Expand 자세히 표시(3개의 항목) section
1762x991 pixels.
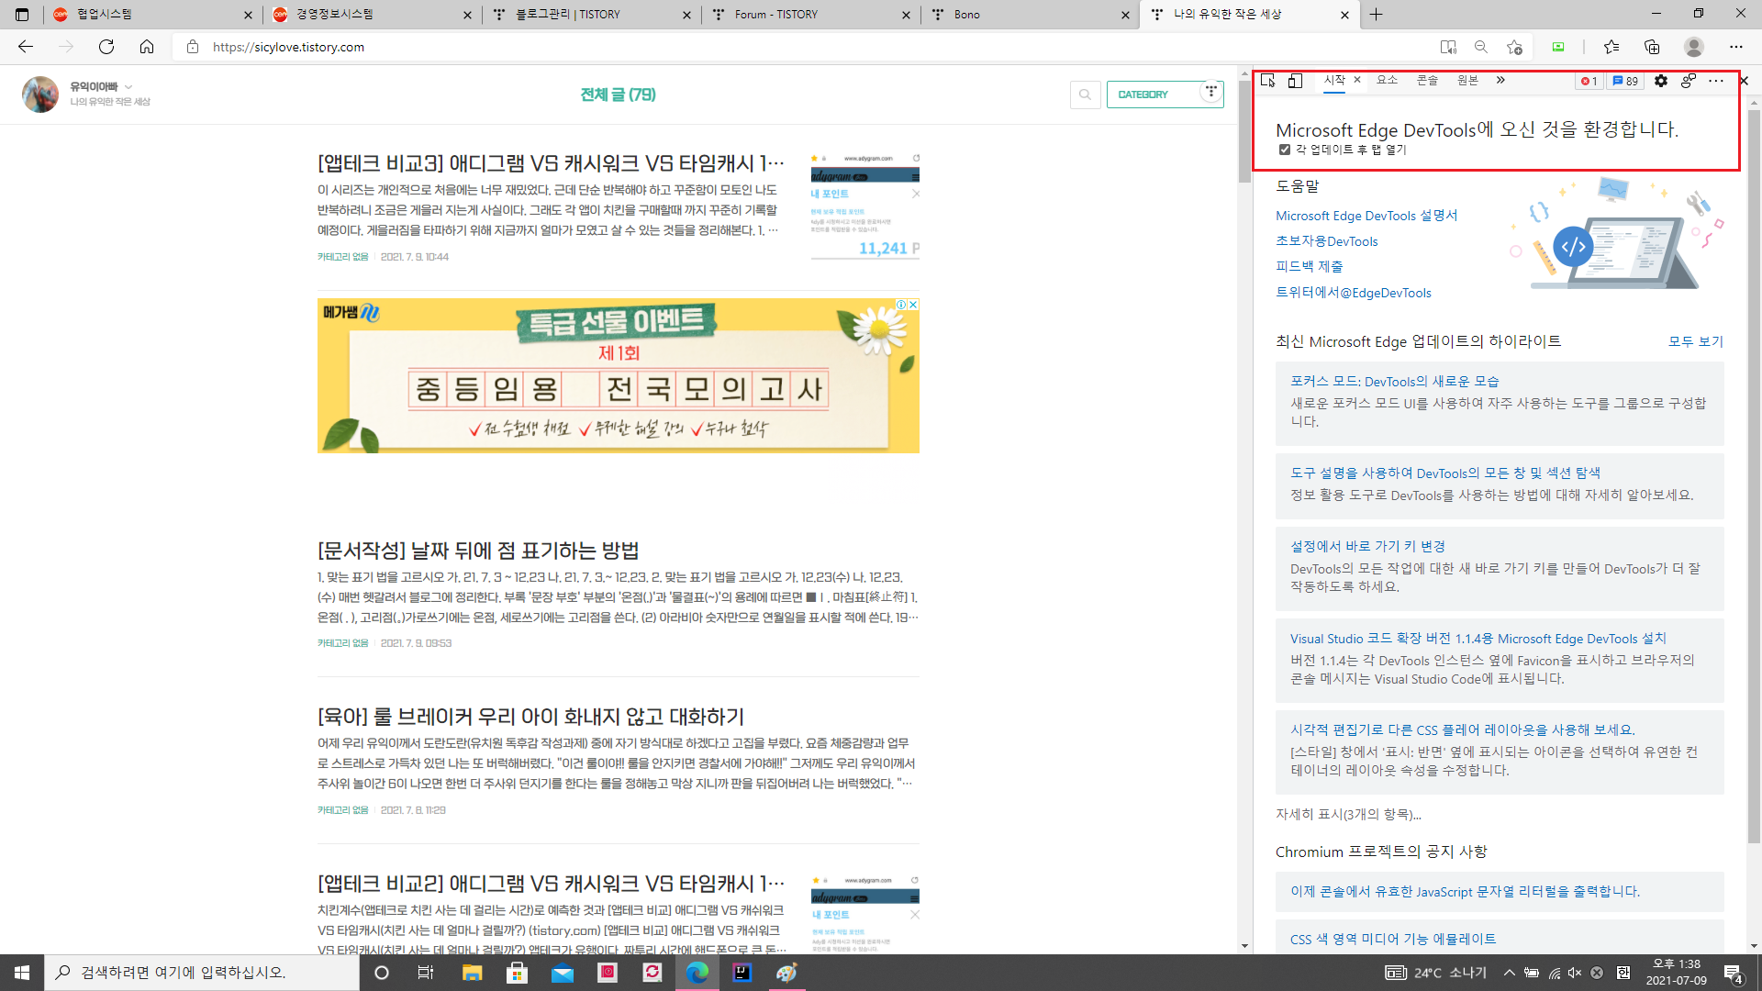click(1348, 814)
